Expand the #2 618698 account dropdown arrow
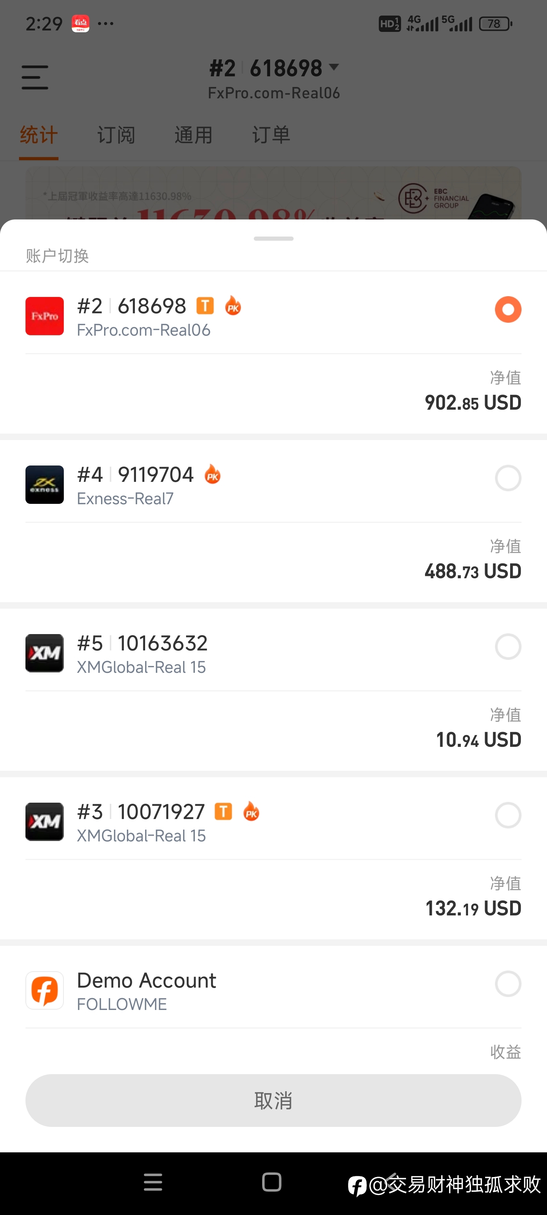547x1215 pixels. tap(334, 67)
